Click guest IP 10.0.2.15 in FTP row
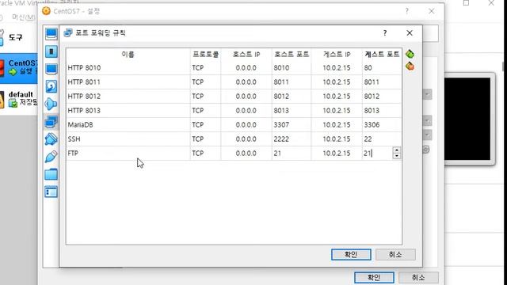The height and width of the screenshot is (285, 507). [337, 153]
